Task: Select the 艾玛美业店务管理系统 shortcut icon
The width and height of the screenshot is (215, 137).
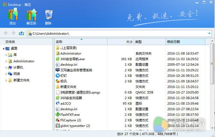Action: click(58, 70)
